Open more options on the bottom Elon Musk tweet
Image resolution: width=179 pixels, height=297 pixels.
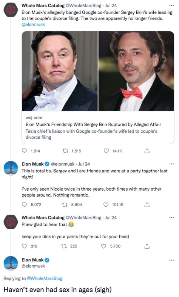tap(171, 260)
